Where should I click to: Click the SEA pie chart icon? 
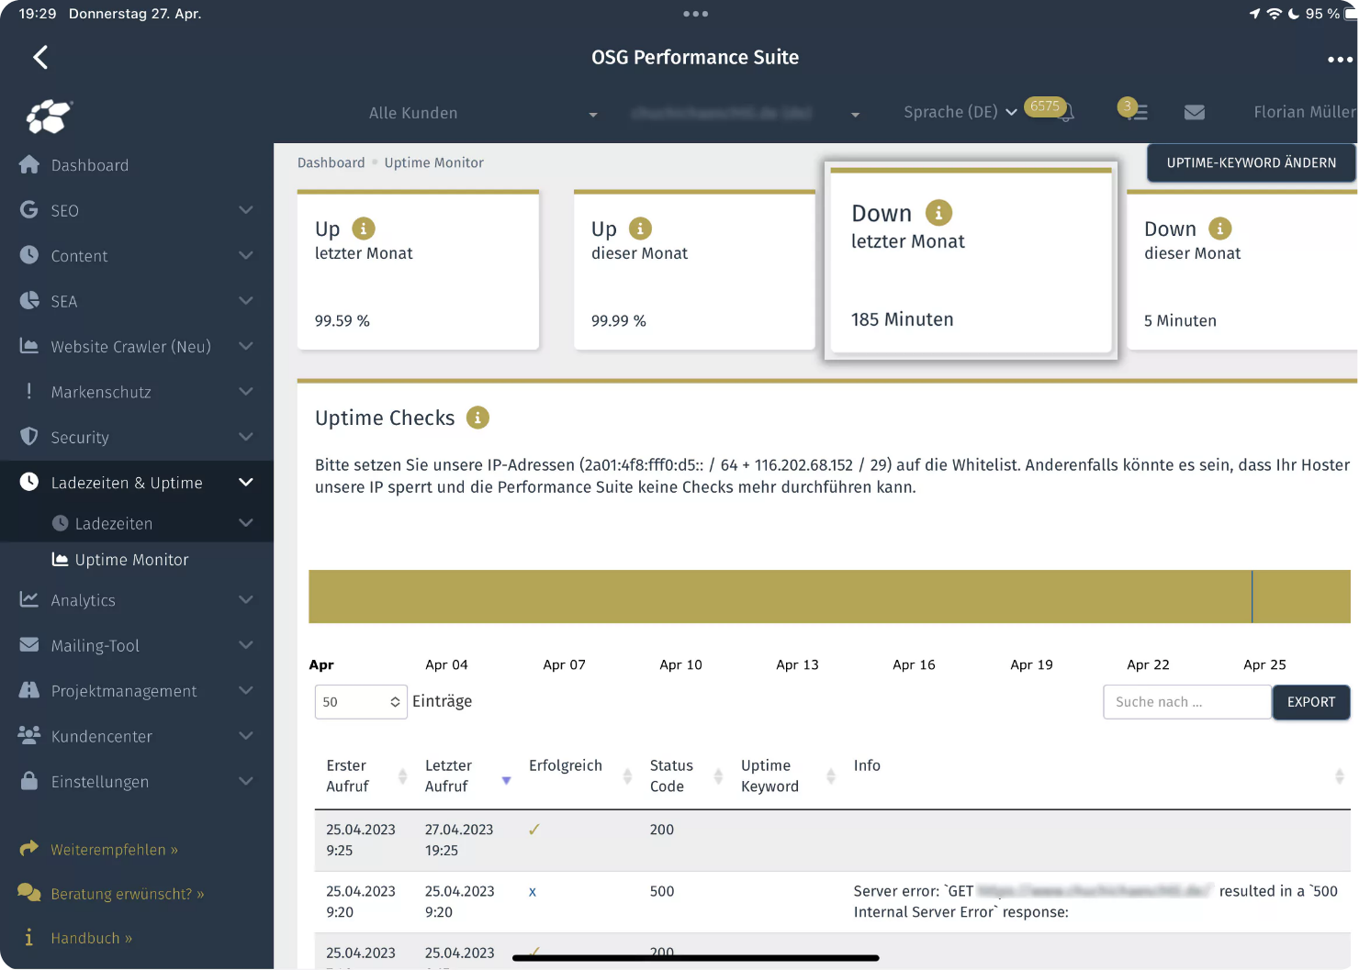tap(29, 300)
